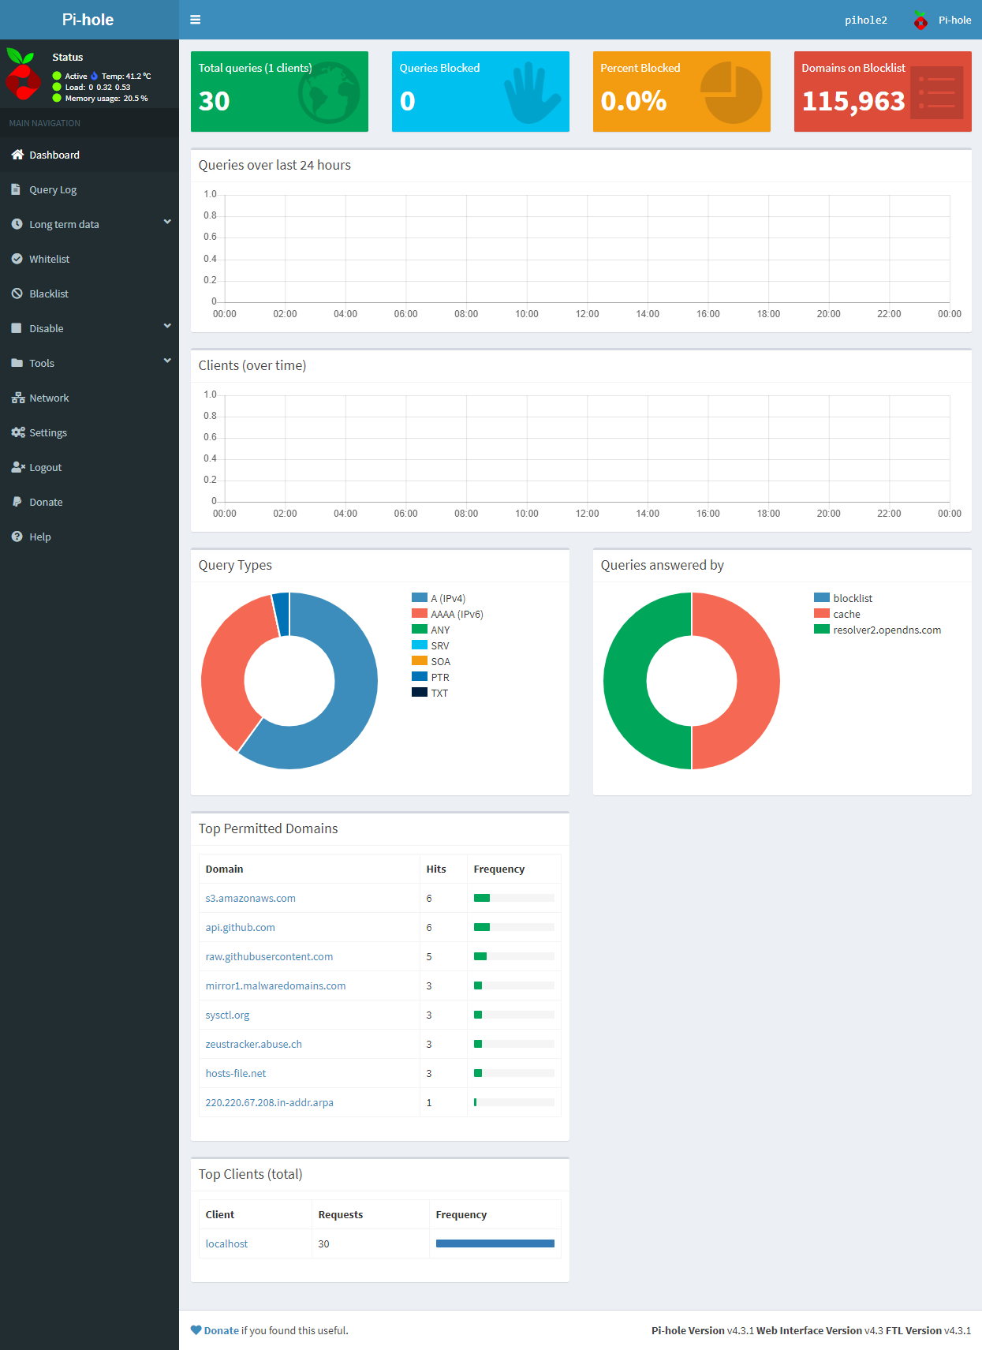The image size is (982, 1350).
Task: Click the Donate link in the footer
Action: point(222,1330)
